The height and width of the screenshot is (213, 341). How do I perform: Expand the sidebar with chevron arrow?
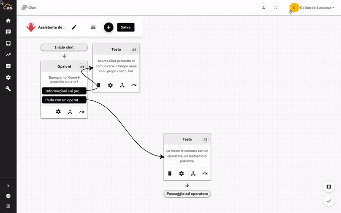point(8,186)
